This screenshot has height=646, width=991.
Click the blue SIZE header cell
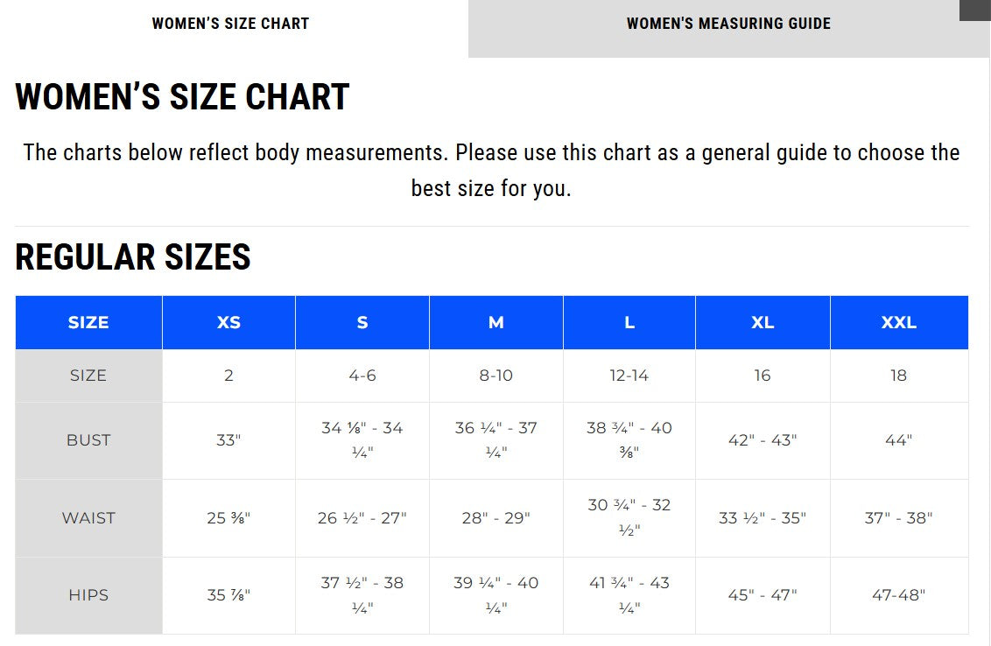(88, 322)
